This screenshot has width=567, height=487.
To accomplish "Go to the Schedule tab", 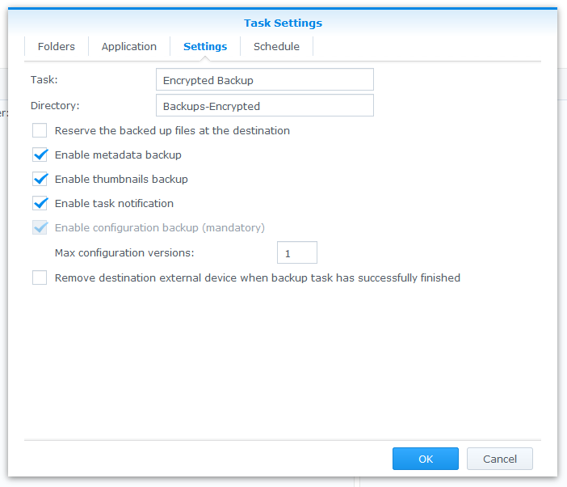I will coord(276,47).
